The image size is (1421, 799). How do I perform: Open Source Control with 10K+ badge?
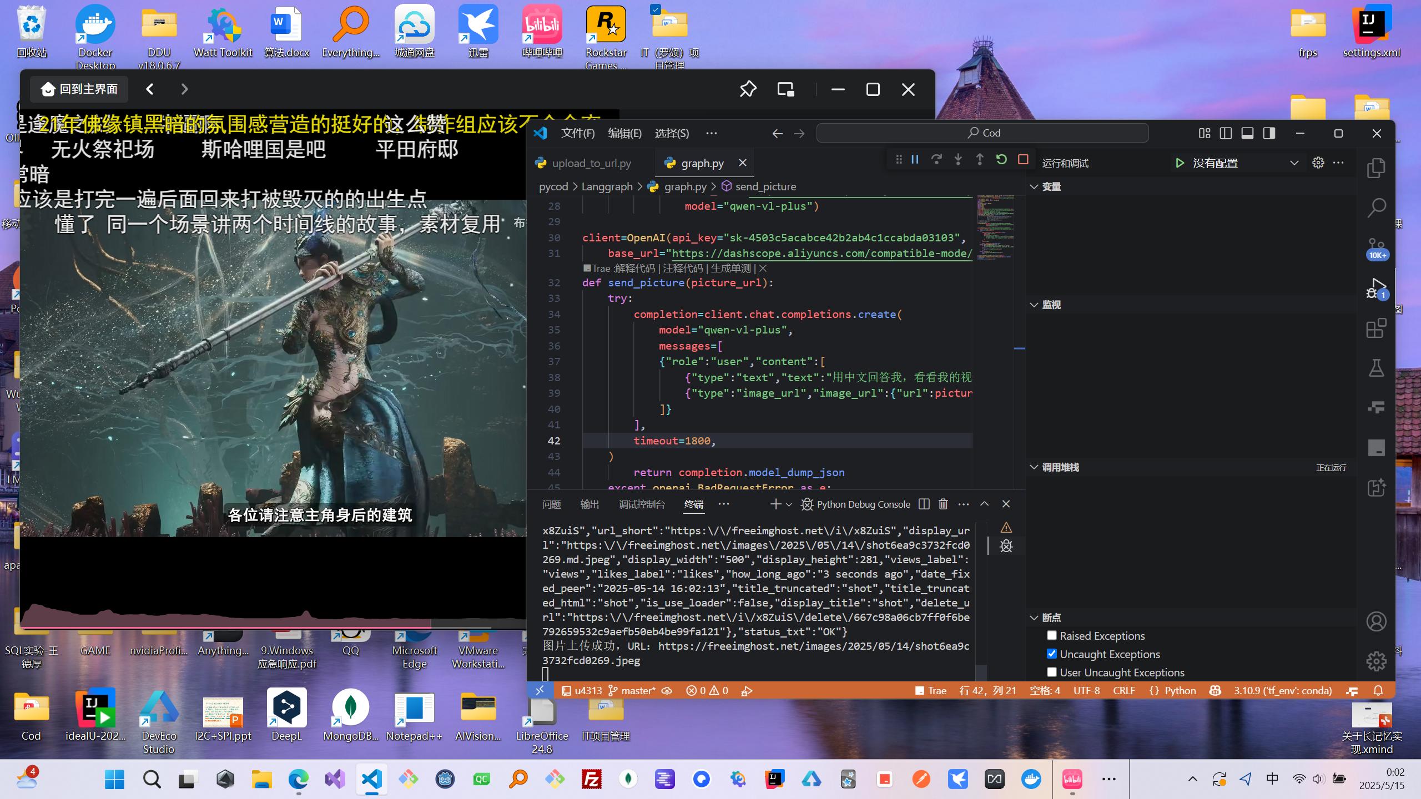(x=1376, y=248)
